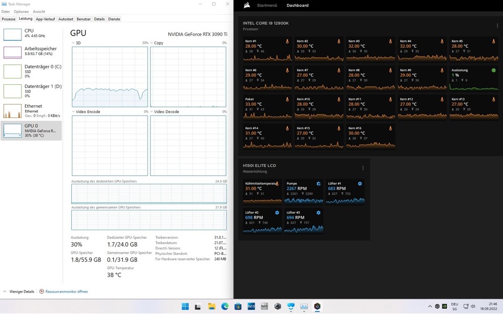Click thermometer icon on Kühlmitteltemperatur tile
This screenshot has width=503, height=314.
point(277,184)
